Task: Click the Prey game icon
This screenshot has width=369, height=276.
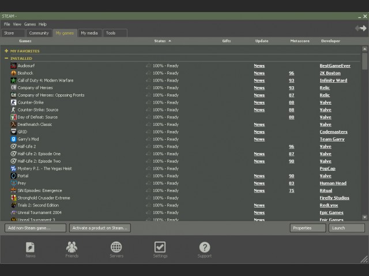Action: pos(14,183)
